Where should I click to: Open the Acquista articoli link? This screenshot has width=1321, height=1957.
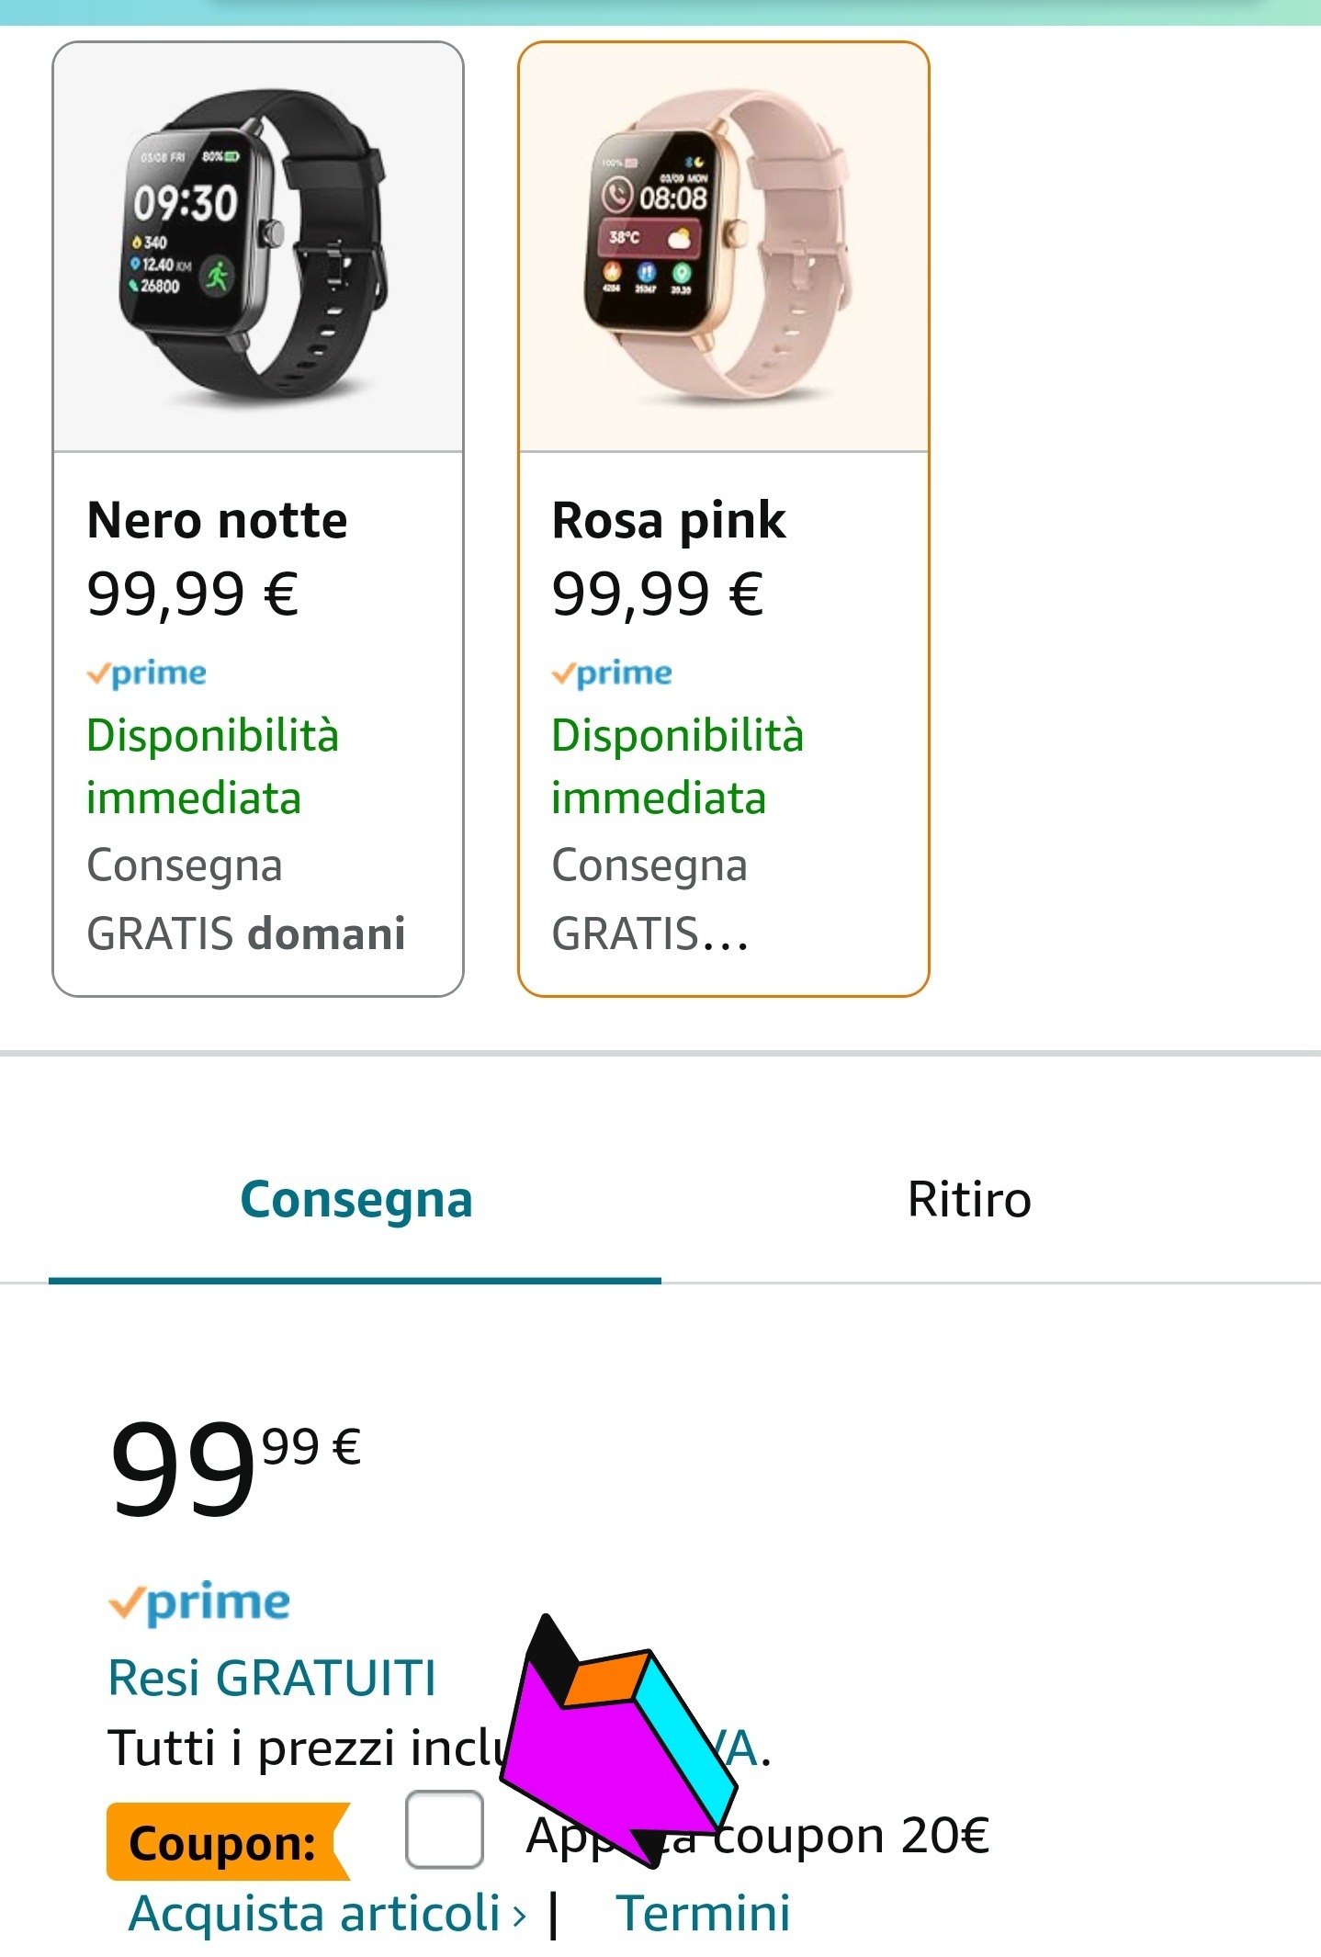pyautogui.click(x=314, y=1914)
